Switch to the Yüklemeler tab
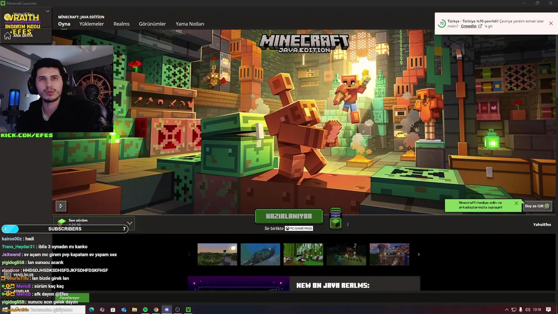 [92, 24]
